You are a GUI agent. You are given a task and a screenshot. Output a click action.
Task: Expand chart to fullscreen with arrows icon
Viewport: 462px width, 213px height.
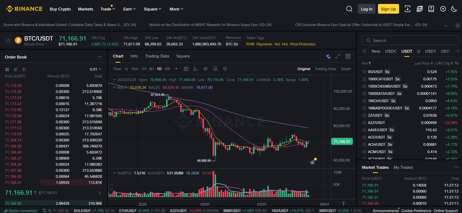pyautogui.click(x=338, y=56)
